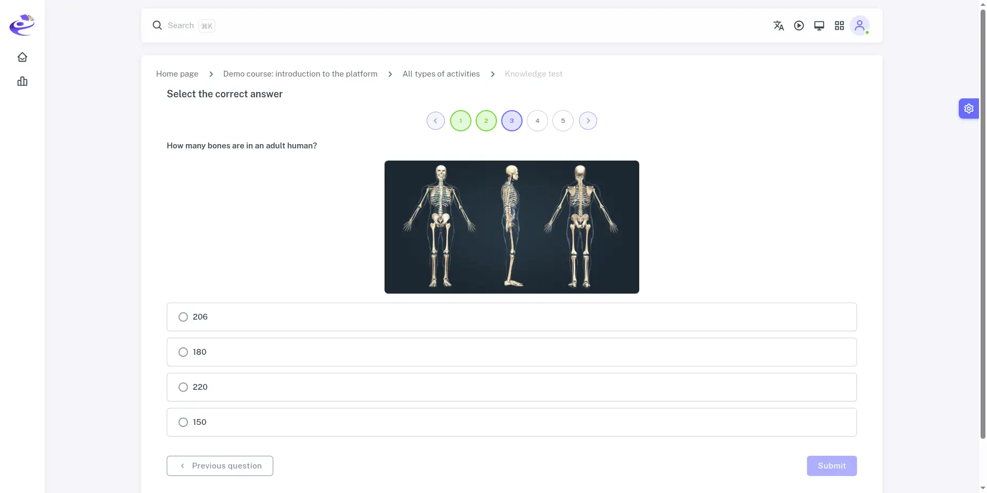Jump to question 3

point(512,121)
